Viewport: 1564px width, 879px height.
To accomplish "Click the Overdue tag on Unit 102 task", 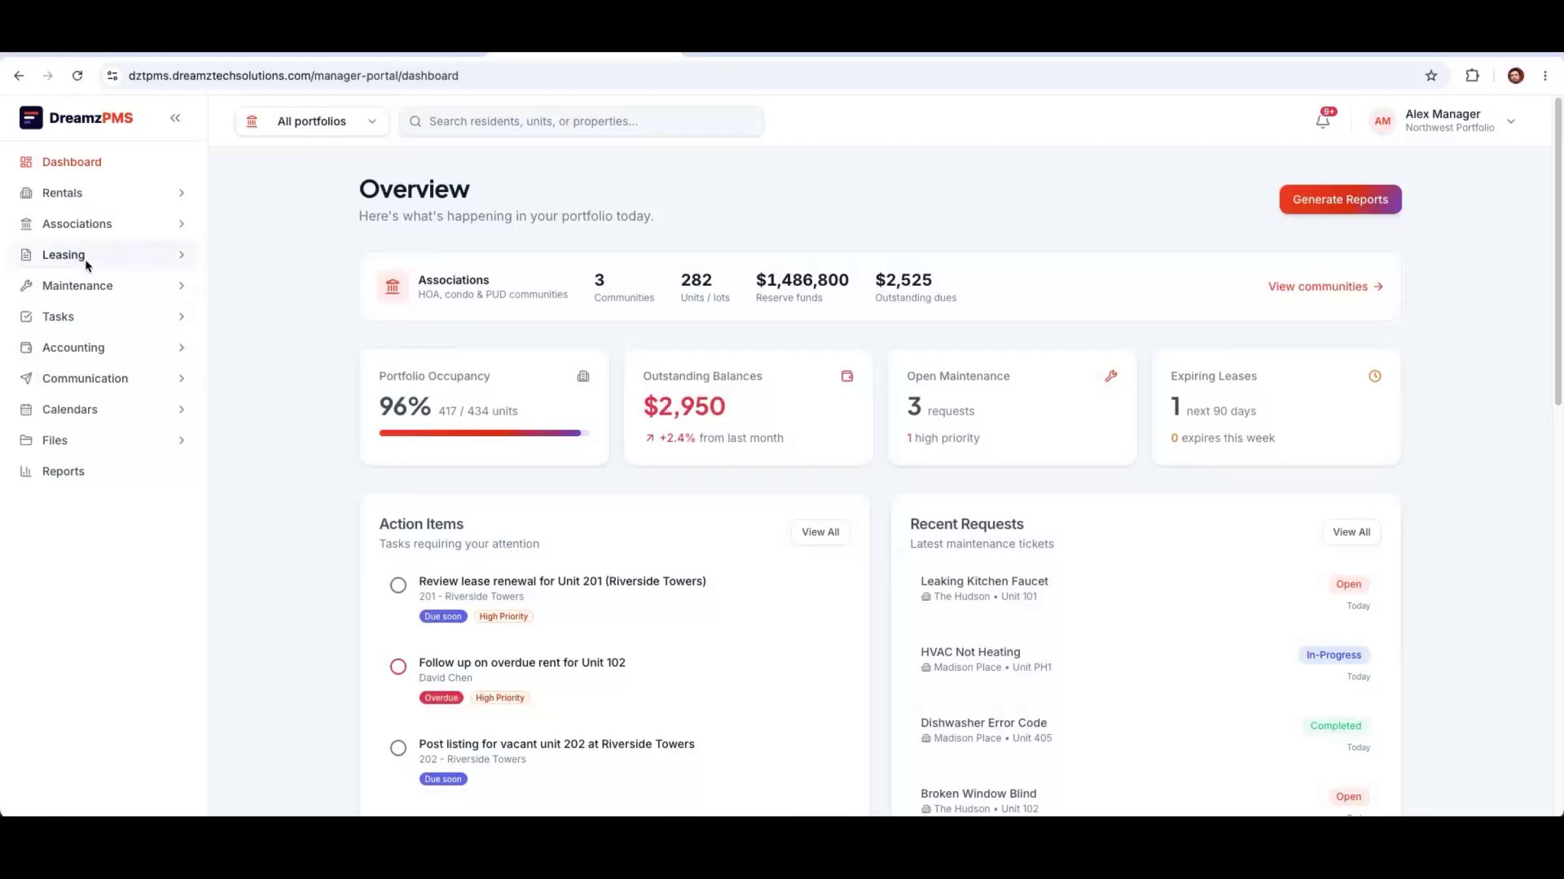I will click(441, 698).
